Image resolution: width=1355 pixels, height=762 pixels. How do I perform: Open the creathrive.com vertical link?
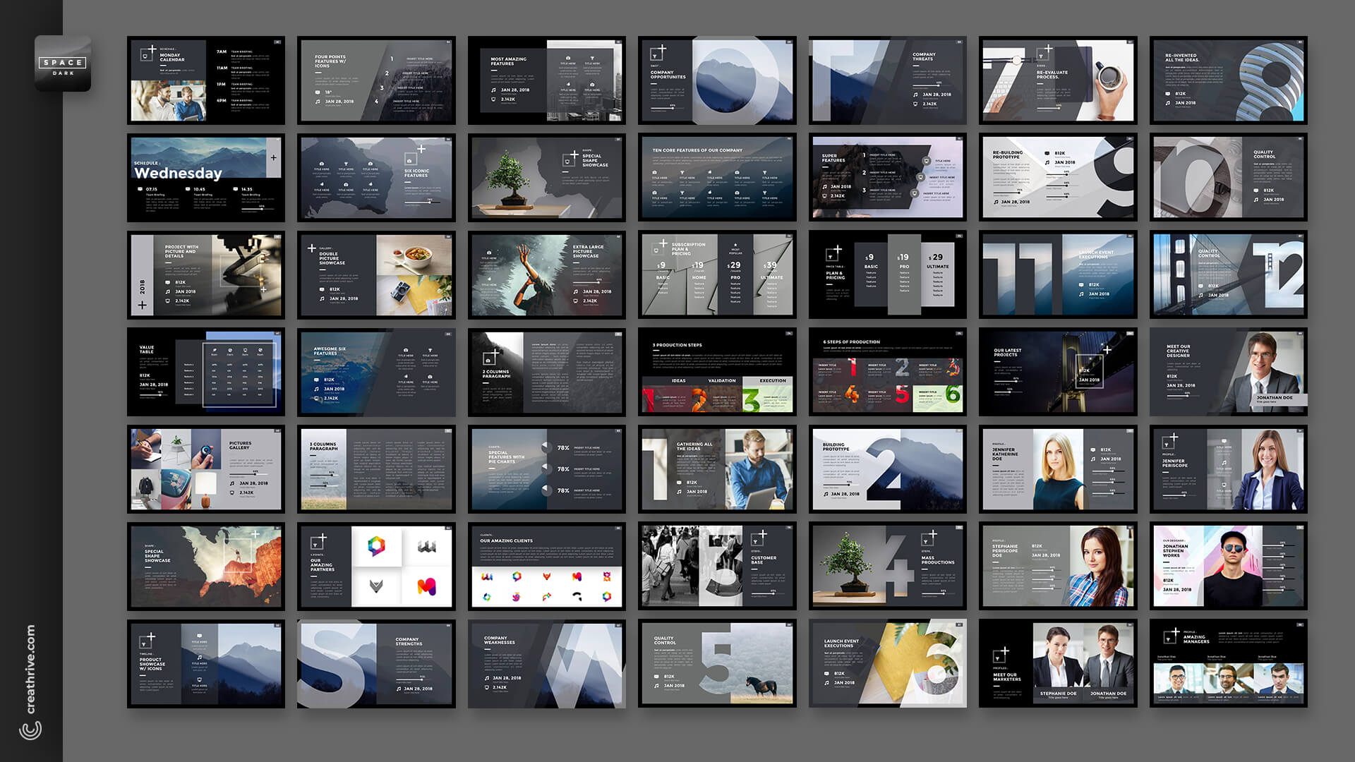[30, 668]
